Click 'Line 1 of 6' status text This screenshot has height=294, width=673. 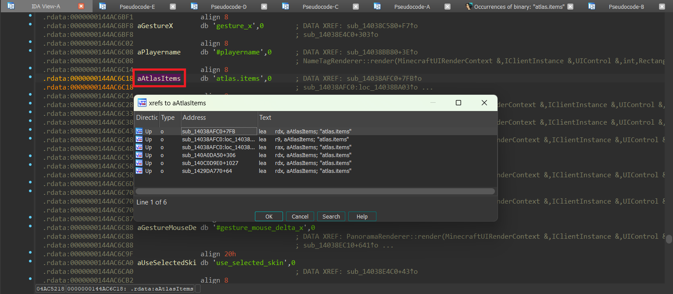152,202
